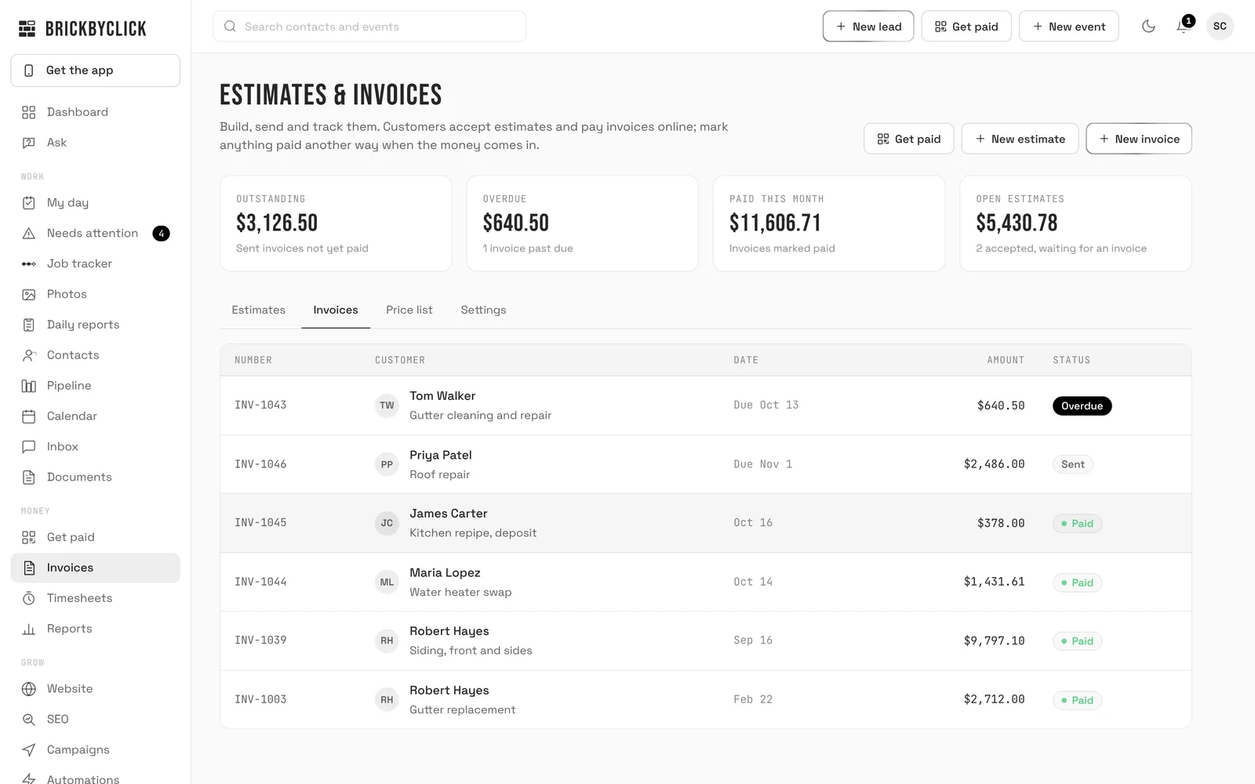Create a New invoice
The height and width of the screenshot is (784, 1255).
pyautogui.click(x=1139, y=139)
